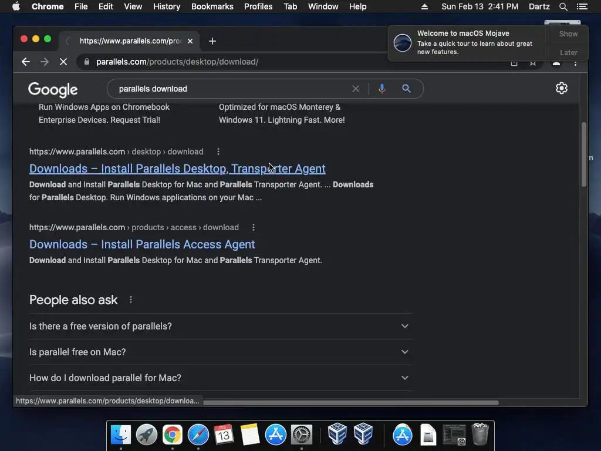
Task: Open Safari from the Dock
Action: 198,435
